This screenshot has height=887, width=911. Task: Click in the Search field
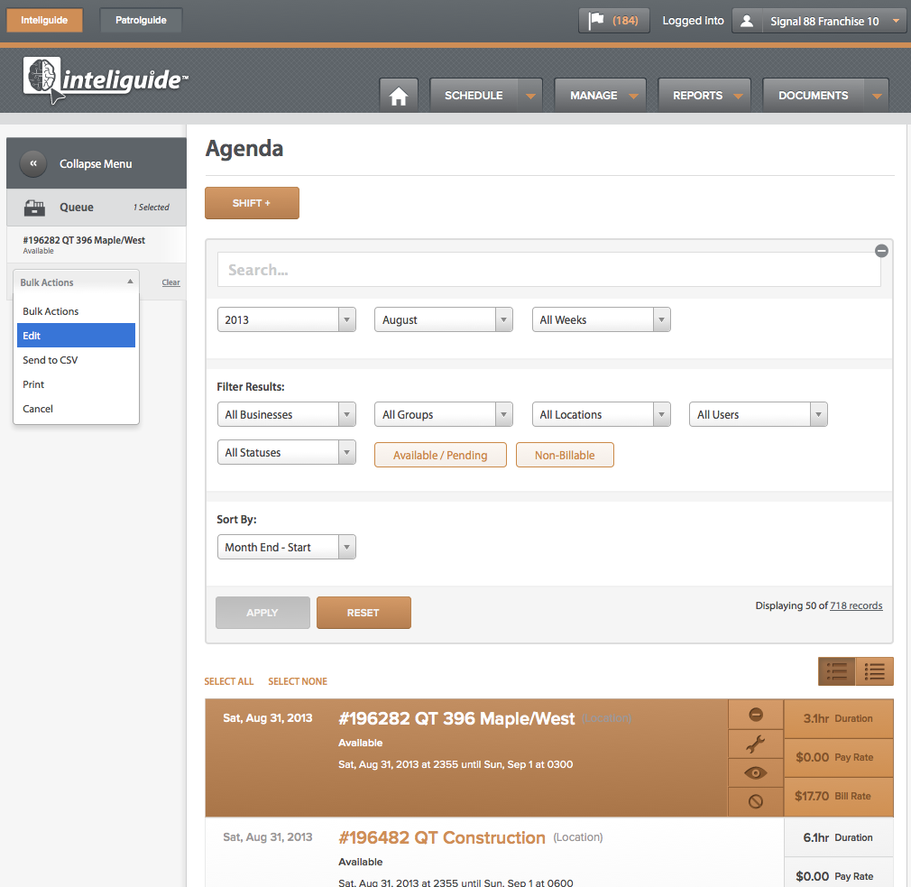pos(548,269)
